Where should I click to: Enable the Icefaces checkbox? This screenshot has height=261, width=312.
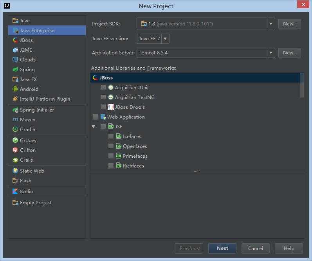[111, 136]
